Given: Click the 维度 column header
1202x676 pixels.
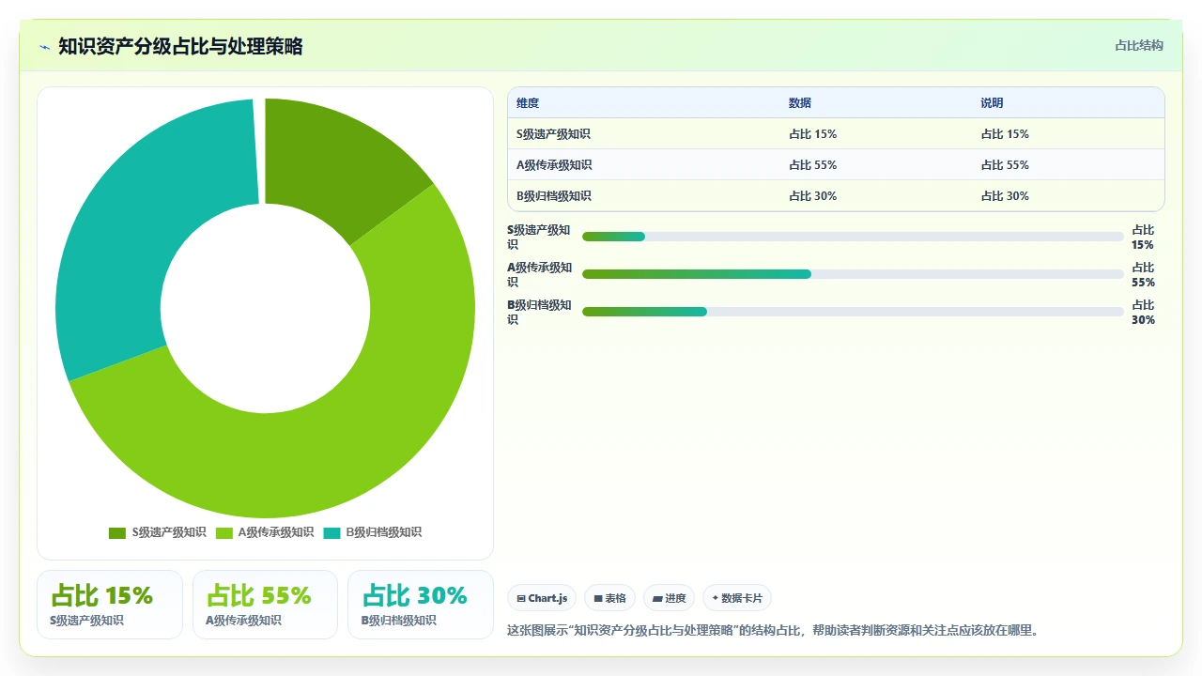Looking at the screenshot, I should point(528,103).
